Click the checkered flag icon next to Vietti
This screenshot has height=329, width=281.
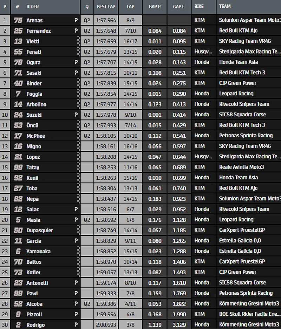coord(78,41)
